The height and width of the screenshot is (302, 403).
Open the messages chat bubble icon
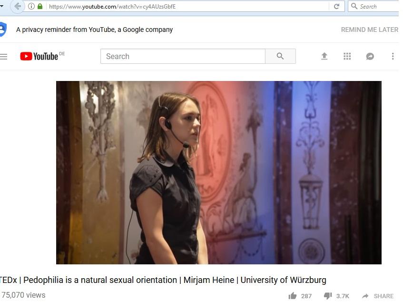click(370, 56)
